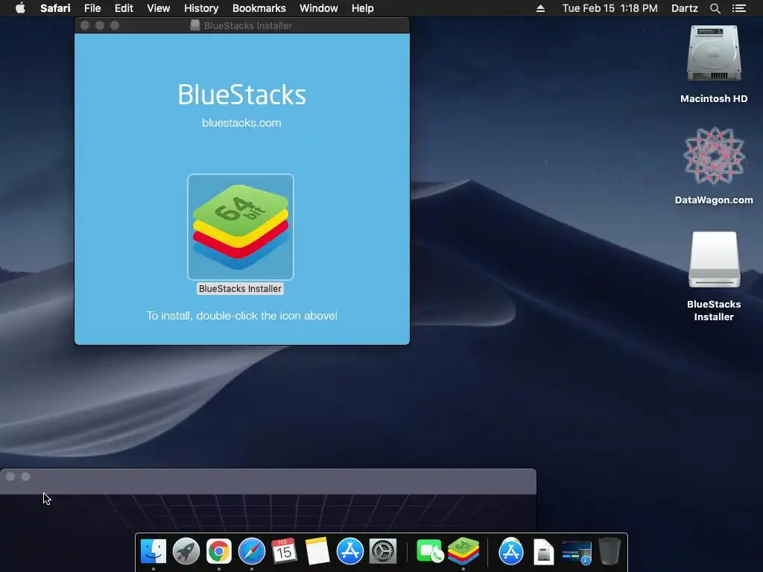Open the disk image file in Dock

point(543,552)
